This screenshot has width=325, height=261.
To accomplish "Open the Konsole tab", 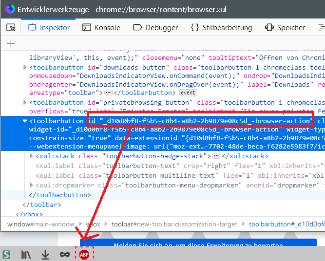I will [x=101, y=28].
